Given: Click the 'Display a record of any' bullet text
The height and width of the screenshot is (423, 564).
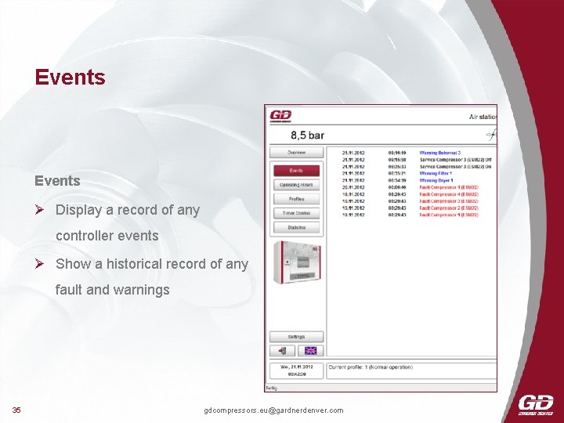Looking at the screenshot, I should [128, 210].
